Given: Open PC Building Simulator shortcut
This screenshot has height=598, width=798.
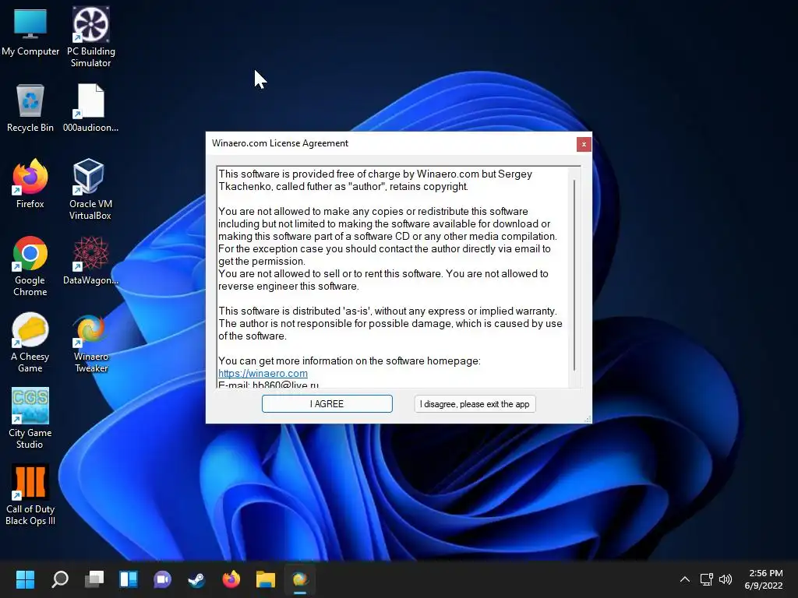Looking at the screenshot, I should coord(90,37).
